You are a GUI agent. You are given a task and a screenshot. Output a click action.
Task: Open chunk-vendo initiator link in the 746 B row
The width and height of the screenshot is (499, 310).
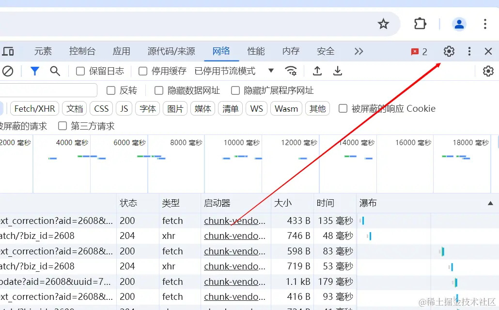tap(234, 236)
